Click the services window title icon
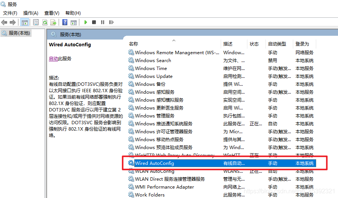338x198 pixels. pyautogui.click(x=3, y=4)
